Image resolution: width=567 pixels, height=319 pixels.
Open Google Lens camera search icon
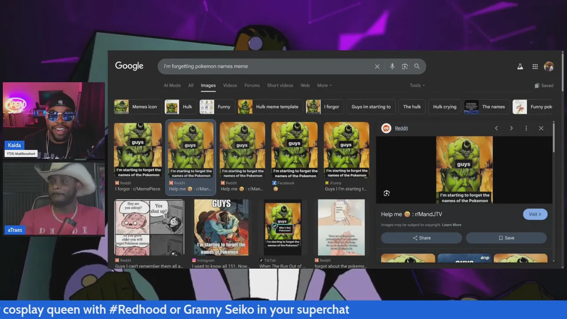coord(404,66)
